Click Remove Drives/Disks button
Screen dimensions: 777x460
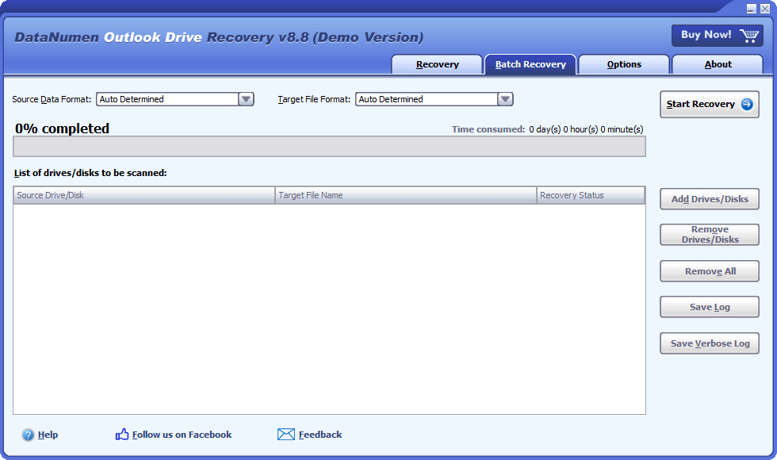[709, 235]
